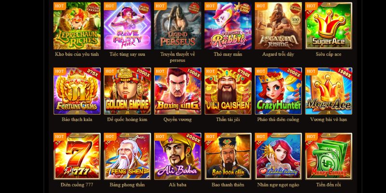Click the Asgardian Rising game tile
This screenshot has width=386, height=193.
[278, 26]
